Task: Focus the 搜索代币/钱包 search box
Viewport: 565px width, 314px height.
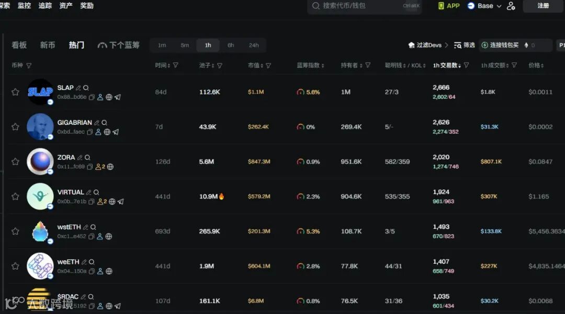Action: (x=364, y=6)
